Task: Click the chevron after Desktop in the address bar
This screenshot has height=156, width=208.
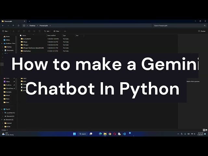Action: [38, 26]
